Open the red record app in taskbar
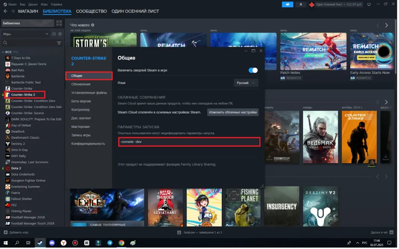 point(75,243)
